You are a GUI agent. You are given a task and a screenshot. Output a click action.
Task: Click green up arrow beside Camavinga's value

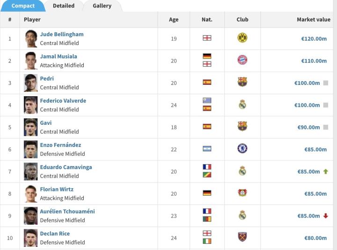click(x=325, y=172)
